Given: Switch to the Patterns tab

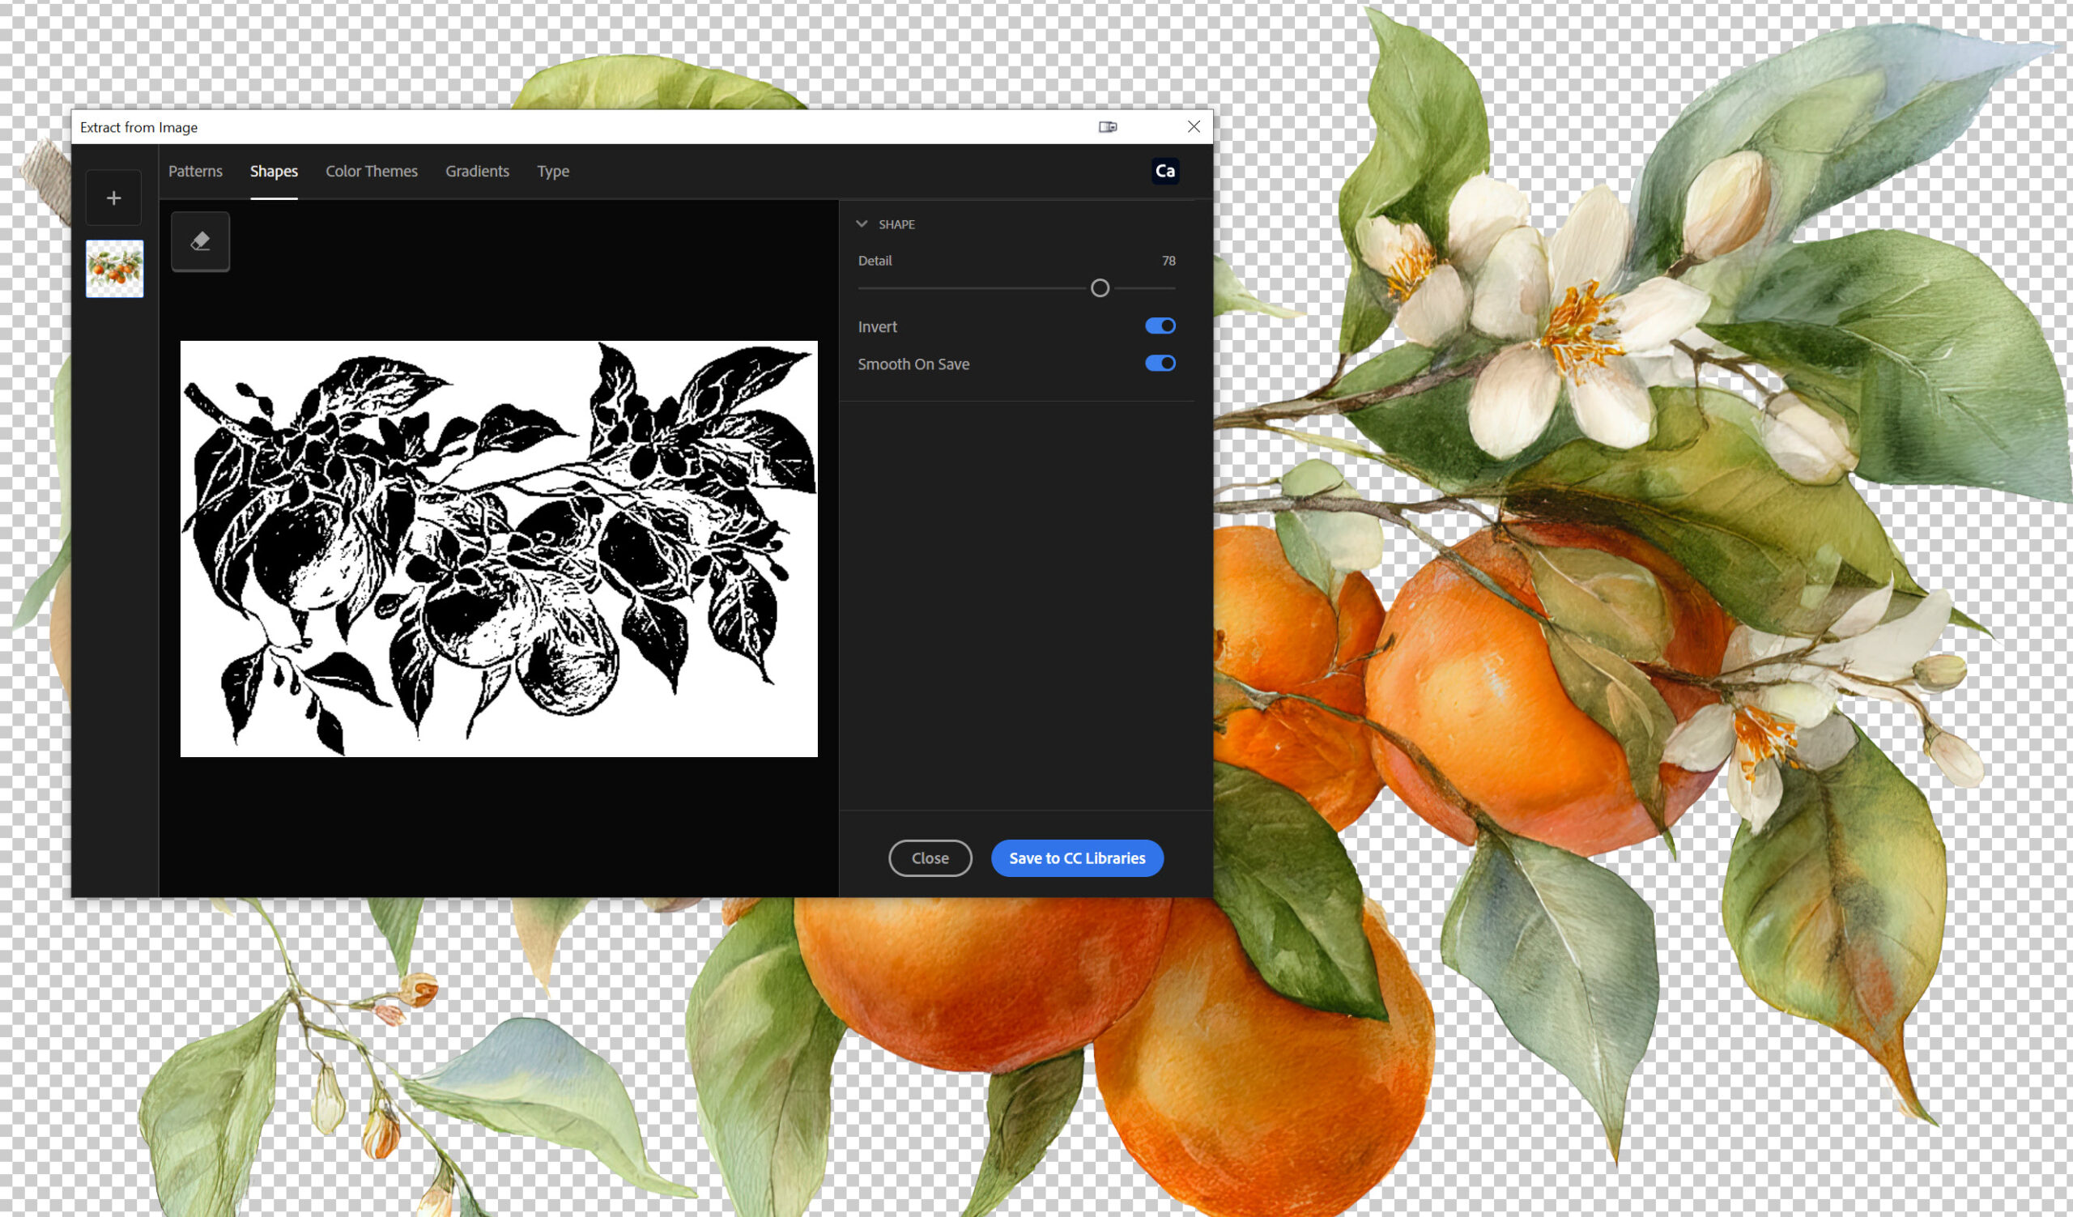Looking at the screenshot, I should 195,171.
